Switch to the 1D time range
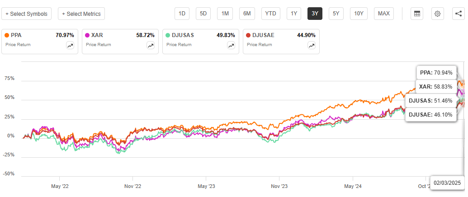468x197 pixels. tap(182, 14)
